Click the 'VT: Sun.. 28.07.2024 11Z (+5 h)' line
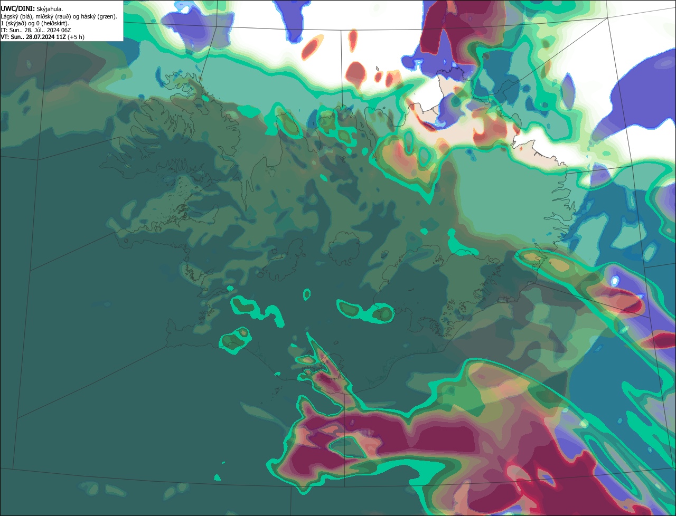Screen dimensions: 676x516 (x=42, y=37)
